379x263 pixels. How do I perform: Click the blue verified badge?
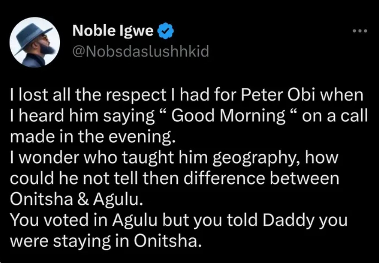[165, 31]
